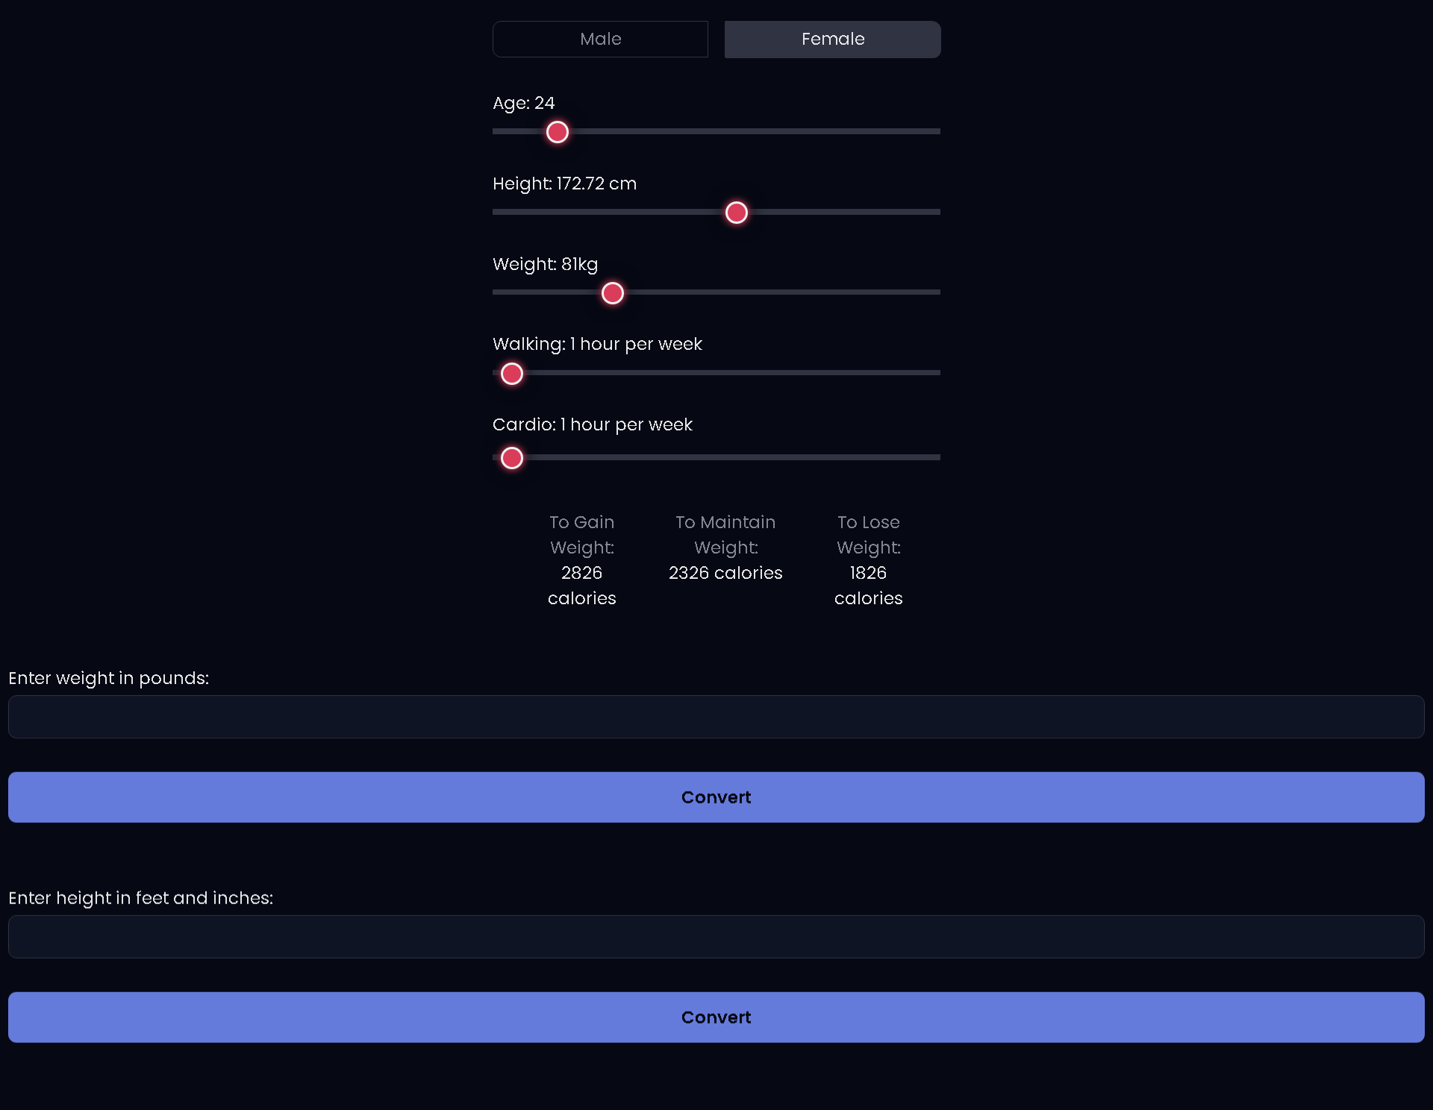
Task: Select the Male gender option
Action: tap(600, 39)
